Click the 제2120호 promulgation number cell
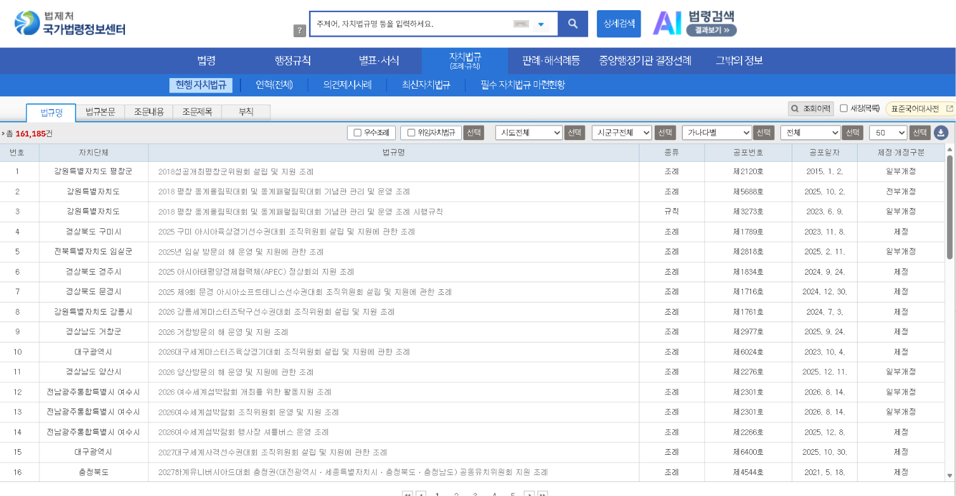956x496 pixels. point(748,171)
